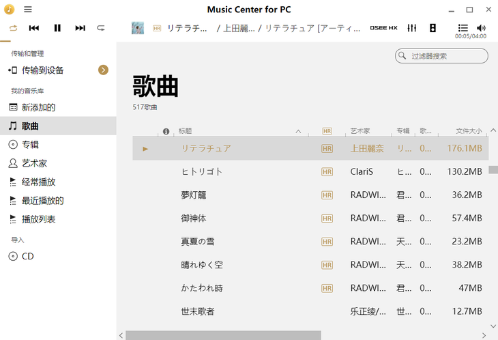Open the speaker output settings icon
498x340 pixels.
(x=433, y=28)
